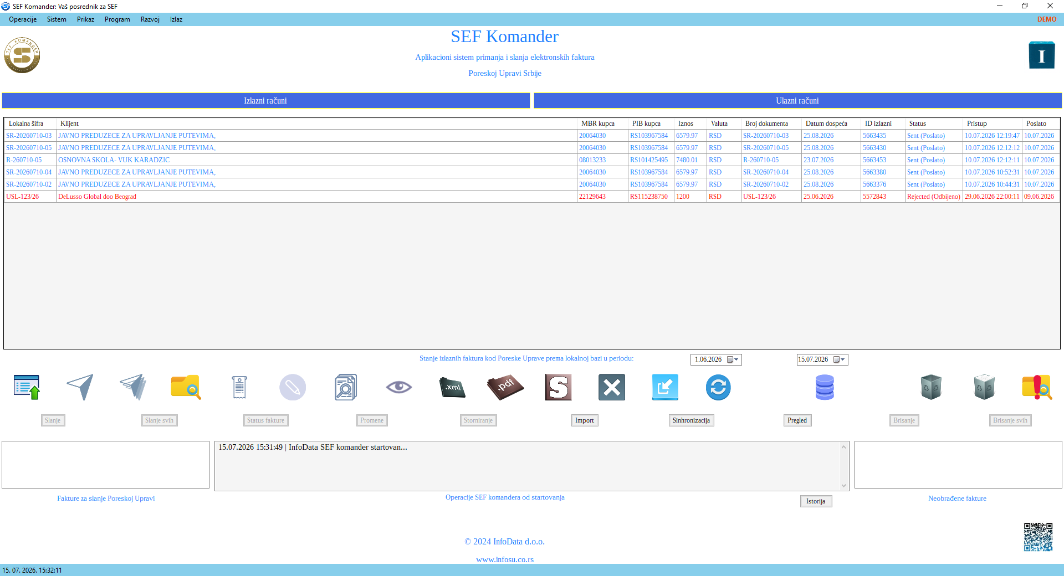Click the Promene button
This screenshot has width=1064, height=576.
click(372, 420)
